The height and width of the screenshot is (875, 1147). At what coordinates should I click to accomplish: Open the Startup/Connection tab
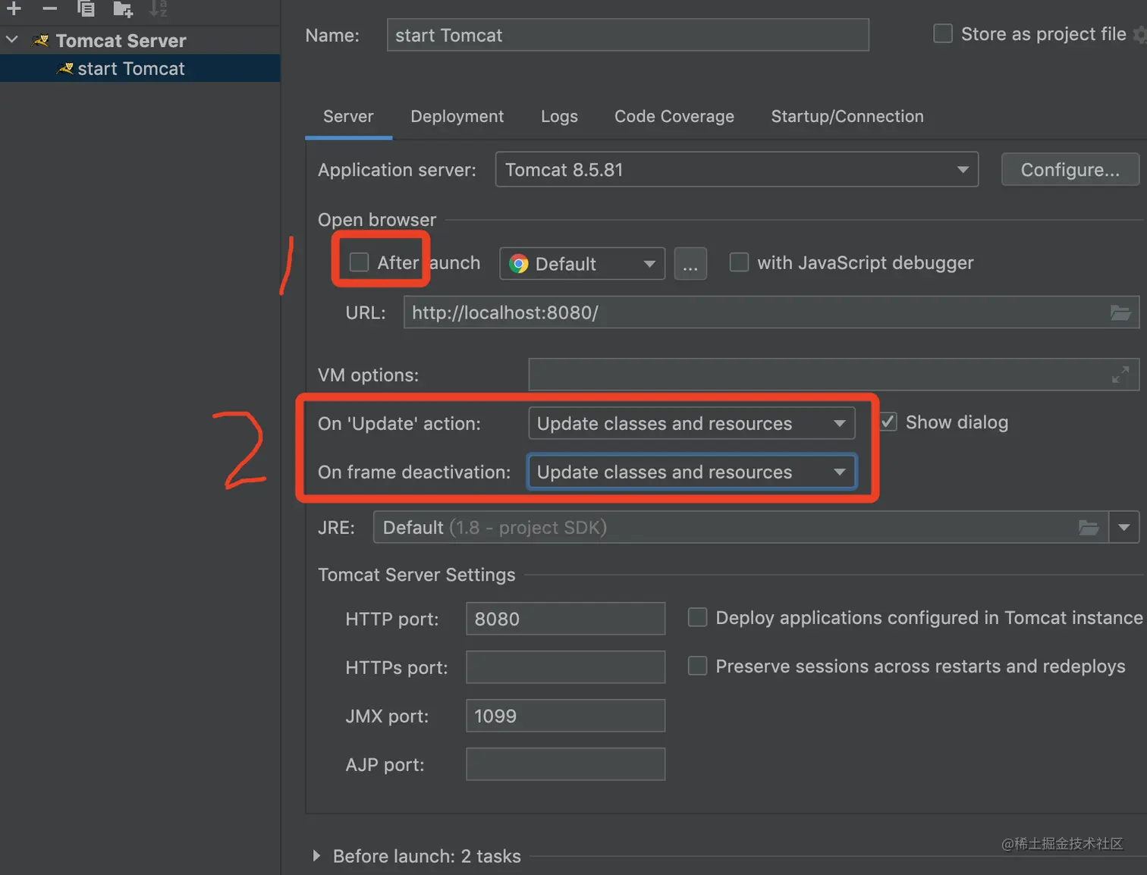click(847, 117)
